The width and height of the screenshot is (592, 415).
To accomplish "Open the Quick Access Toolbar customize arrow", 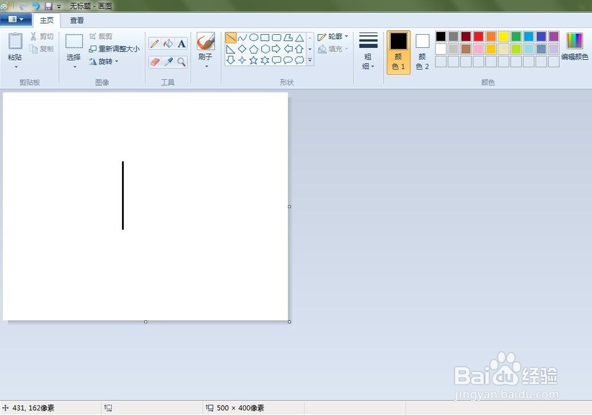I will [x=59, y=7].
